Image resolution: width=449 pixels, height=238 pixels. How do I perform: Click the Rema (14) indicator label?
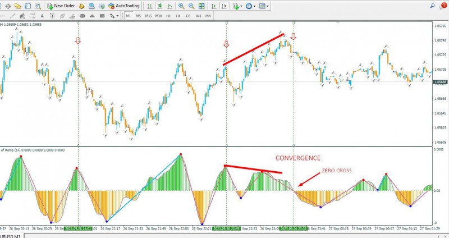[32, 150]
